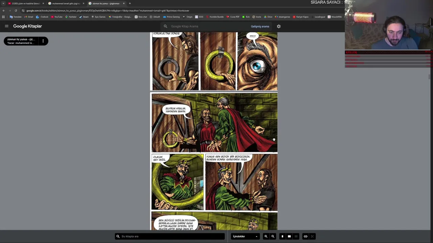Viewport: 433px width, 243px height.
Task: Open the GOG bookmark
Action: [x=200, y=17]
